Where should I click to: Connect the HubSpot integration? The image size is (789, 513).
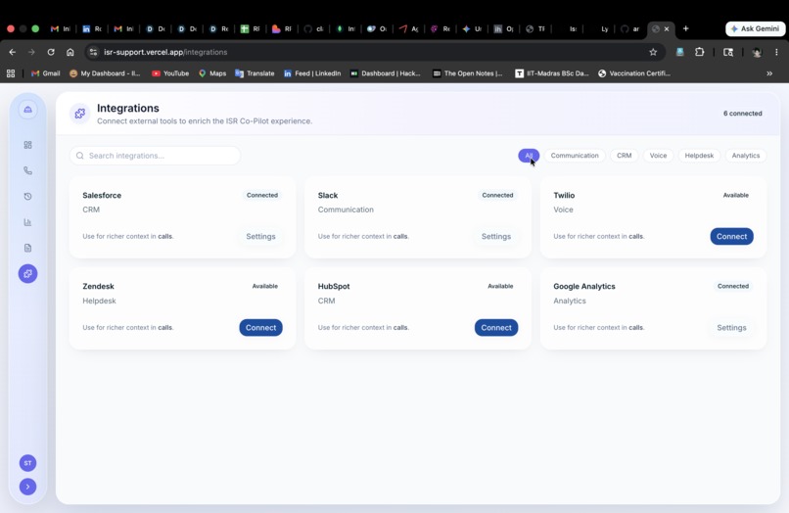click(x=496, y=328)
